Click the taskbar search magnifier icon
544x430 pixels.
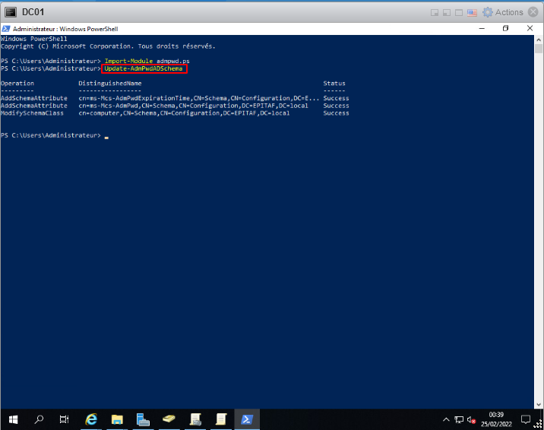click(39, 419)
